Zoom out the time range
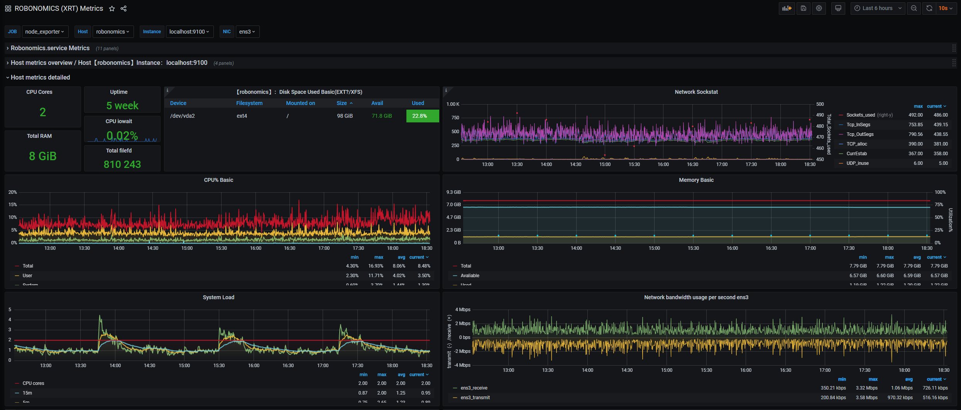The height and width of the screenshot is (410, 961). tap(914, 8)
